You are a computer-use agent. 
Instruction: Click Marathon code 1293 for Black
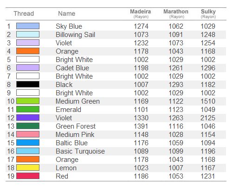(176, 85)
